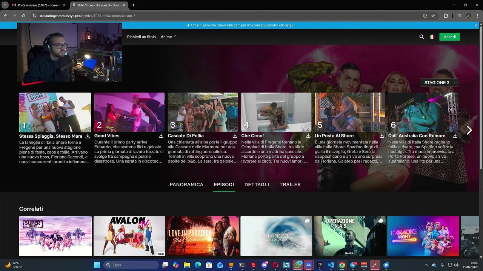Open the Operazione N.A.S. title
Viewport: 483px width, 271px height.
[x=350, y=236]
